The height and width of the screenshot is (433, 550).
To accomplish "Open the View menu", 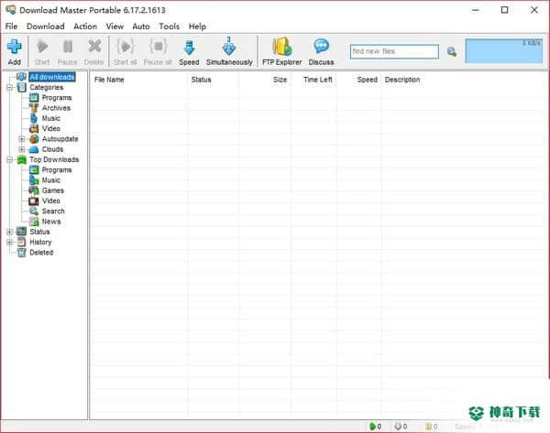I will click(x=115, y=27).
